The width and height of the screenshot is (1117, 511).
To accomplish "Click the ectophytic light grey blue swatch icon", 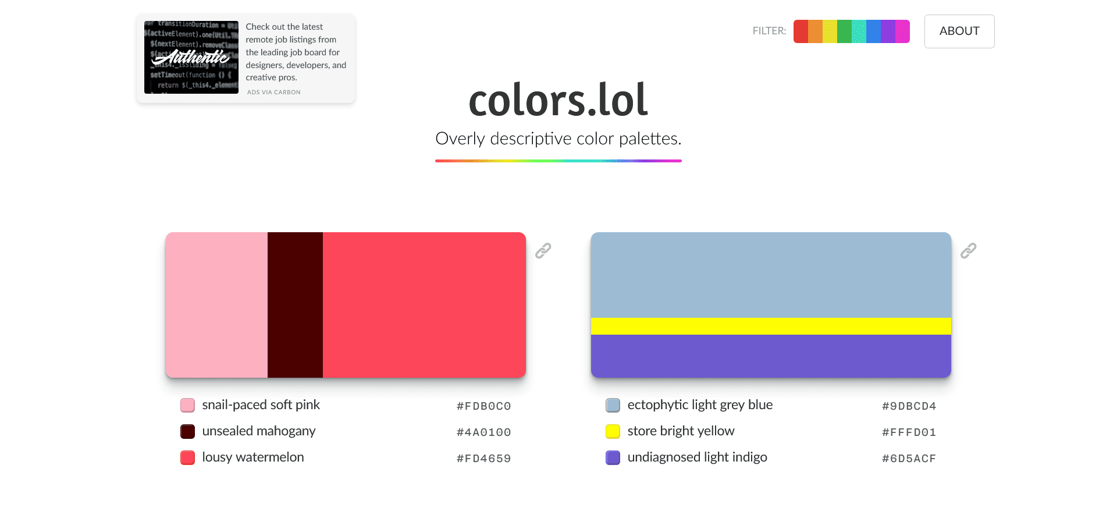I will [x=613, y=405].
